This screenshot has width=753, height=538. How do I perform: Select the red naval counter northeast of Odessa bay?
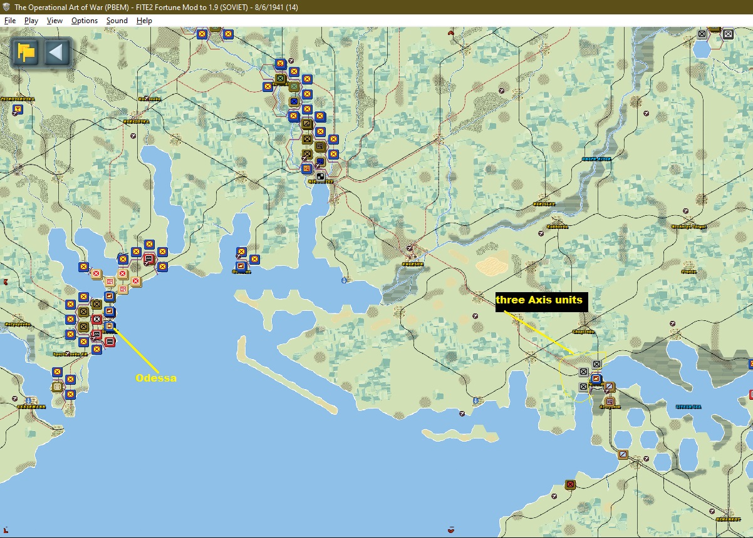point(148,258)
